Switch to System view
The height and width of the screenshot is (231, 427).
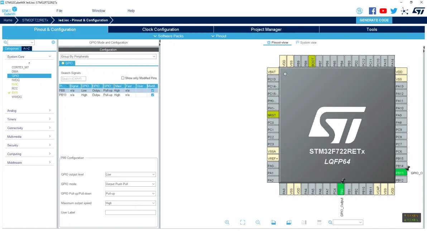point(306,43)
